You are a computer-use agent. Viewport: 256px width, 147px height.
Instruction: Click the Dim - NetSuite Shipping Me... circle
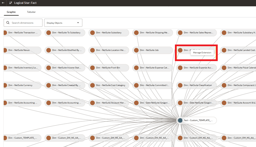[x=136, y=33]
